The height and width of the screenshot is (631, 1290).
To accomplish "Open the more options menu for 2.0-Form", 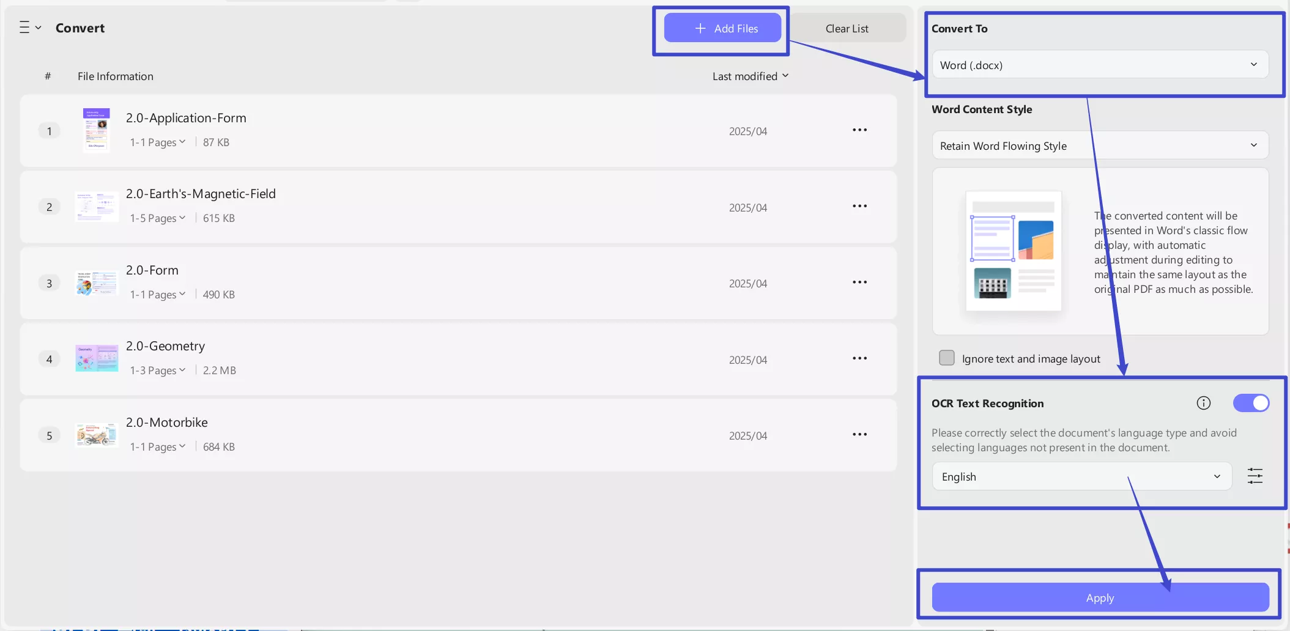I will [859, 282].
